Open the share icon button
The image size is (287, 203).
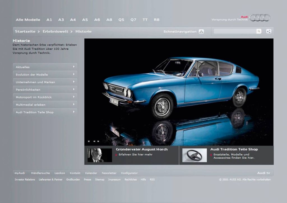pyautogui.click(x=269, y=31)
